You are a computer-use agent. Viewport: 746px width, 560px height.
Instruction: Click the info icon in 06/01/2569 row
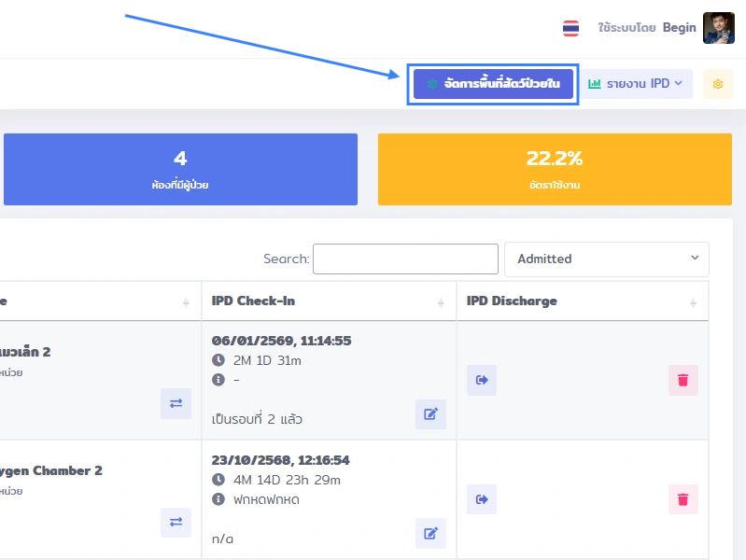click(218, 380)
